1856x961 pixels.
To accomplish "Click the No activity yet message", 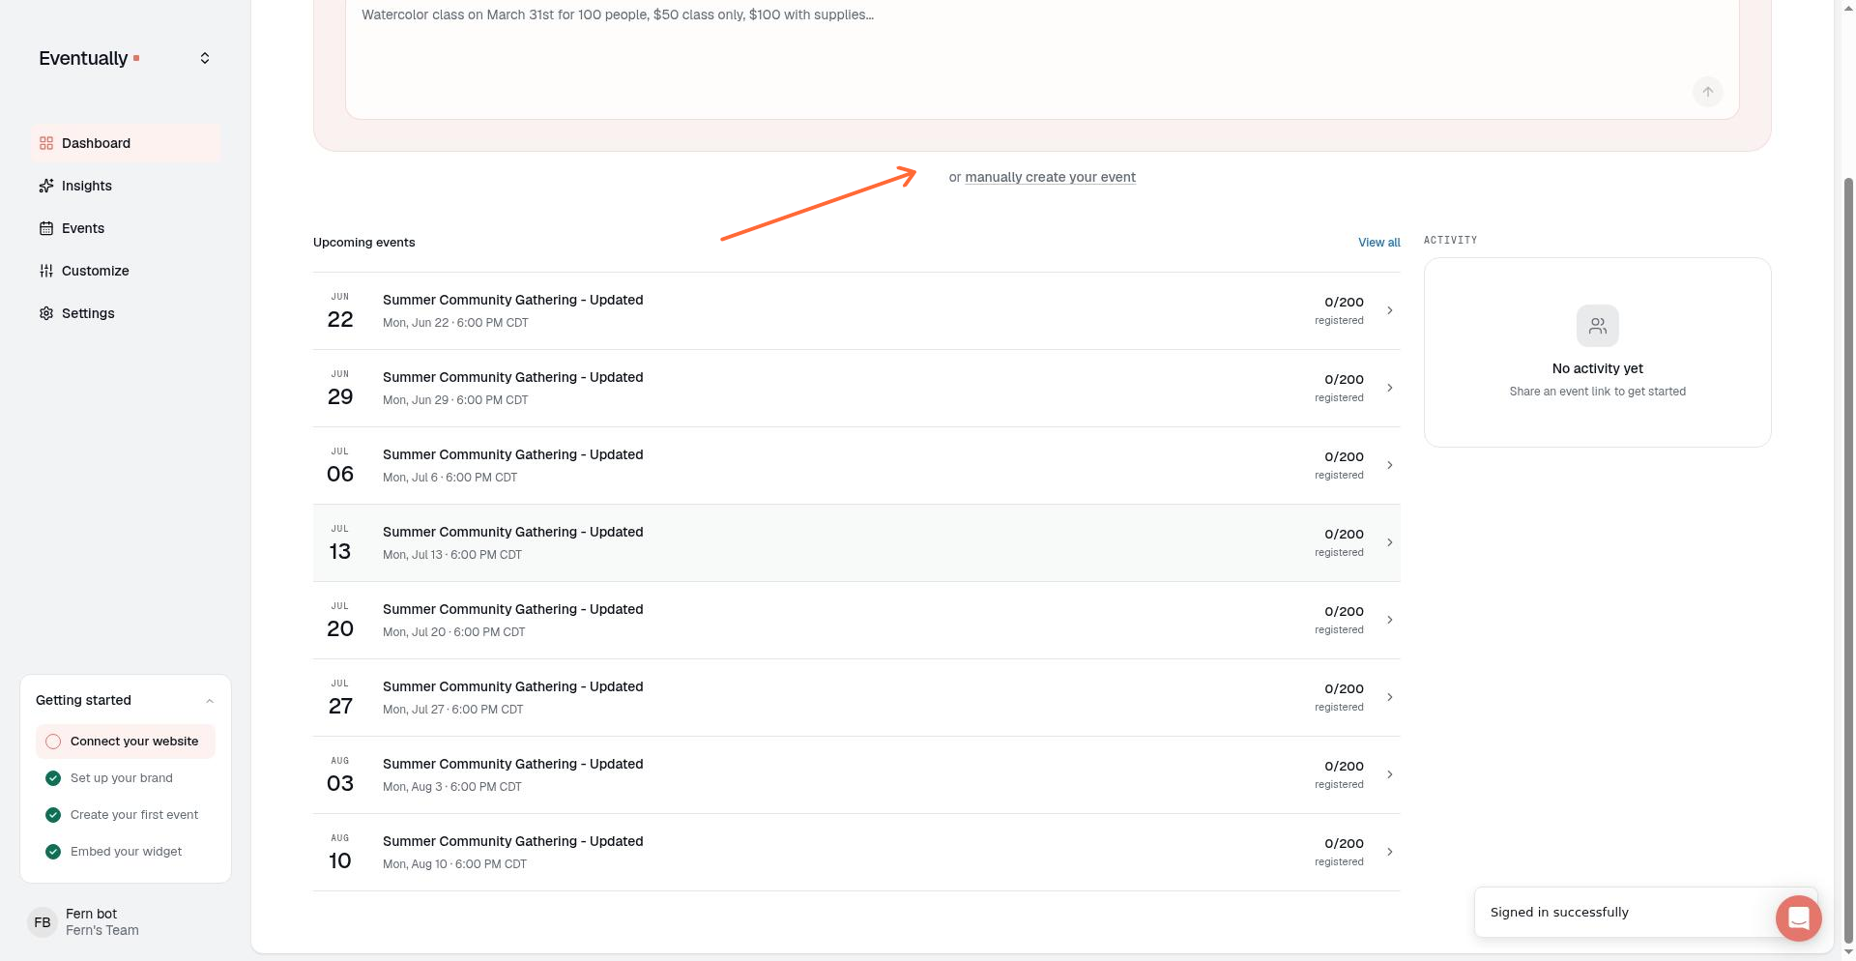I will coord(1598,368).
